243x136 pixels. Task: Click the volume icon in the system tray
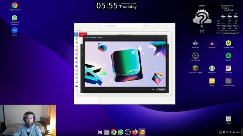(234, 132)
